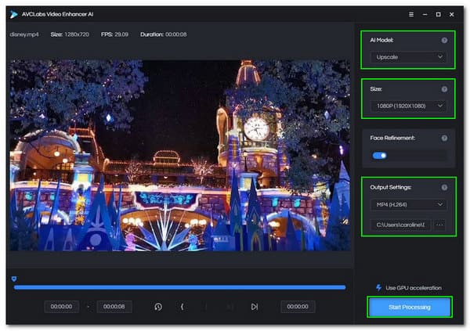Screen dimensions: 470x331
Task: Click the blue timeline progress bar
Action: pos(179,287)
